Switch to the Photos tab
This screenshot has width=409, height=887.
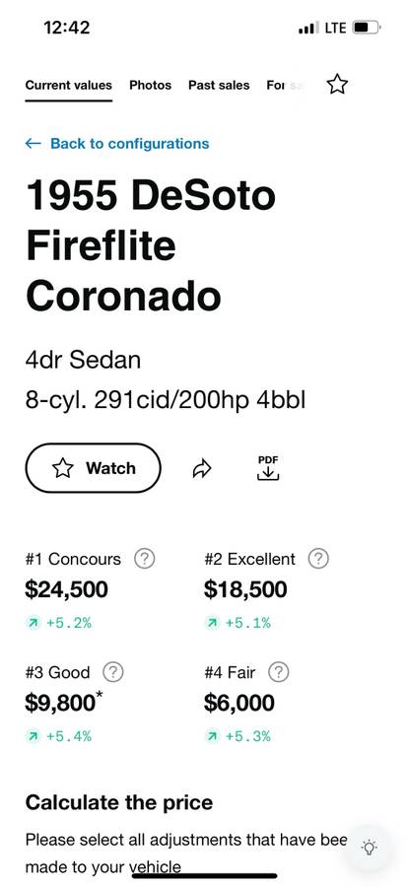(x=151, y=86)
